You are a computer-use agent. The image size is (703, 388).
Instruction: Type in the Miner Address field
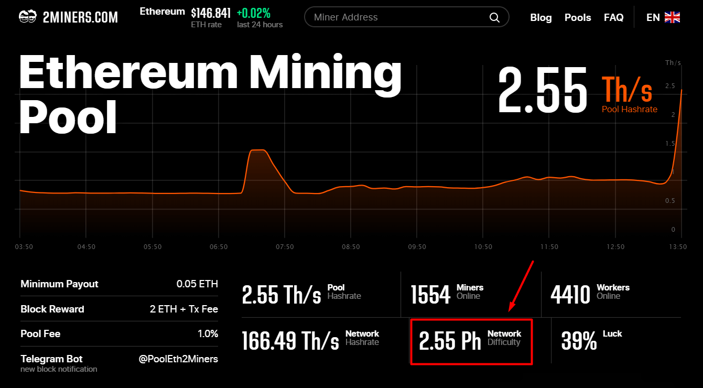(398, 17)
